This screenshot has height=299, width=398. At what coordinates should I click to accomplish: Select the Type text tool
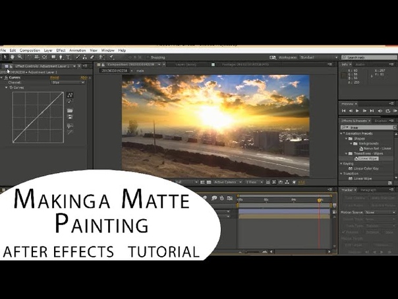click(x=68, y=57)
